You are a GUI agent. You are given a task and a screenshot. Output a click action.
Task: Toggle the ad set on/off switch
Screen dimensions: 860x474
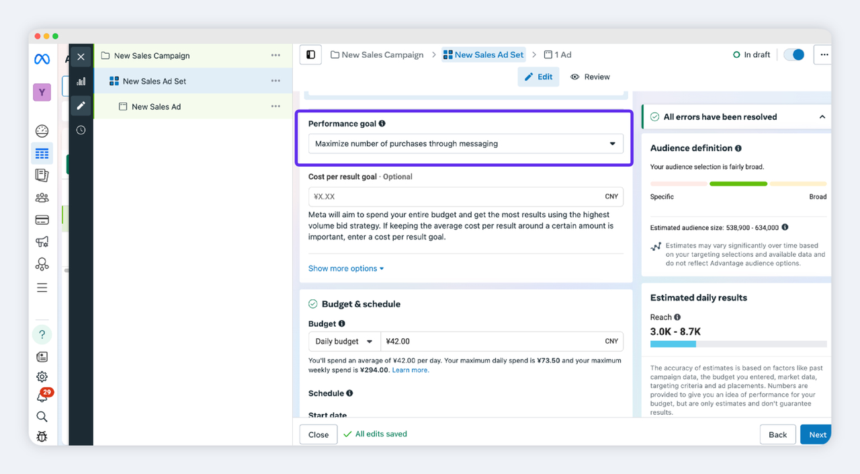pos(794,54)
